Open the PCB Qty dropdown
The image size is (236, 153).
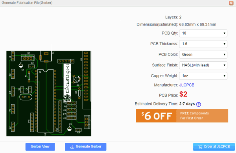coord(203,33)
